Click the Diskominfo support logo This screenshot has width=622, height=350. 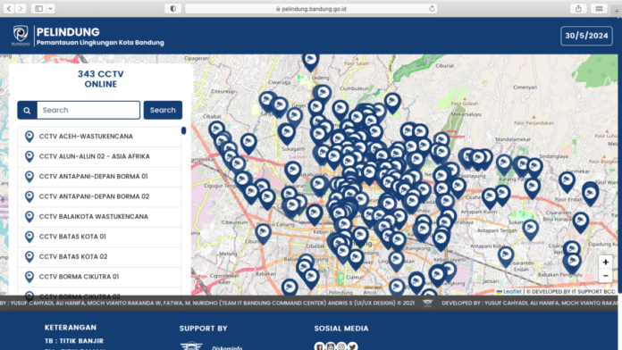(212, 346)
